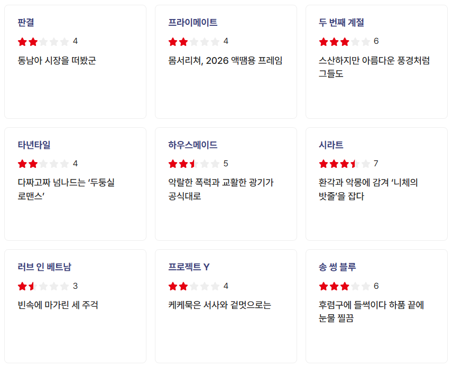Visit the 러브 인 베트남 review page
452x368 pixels.
point(44,267)
